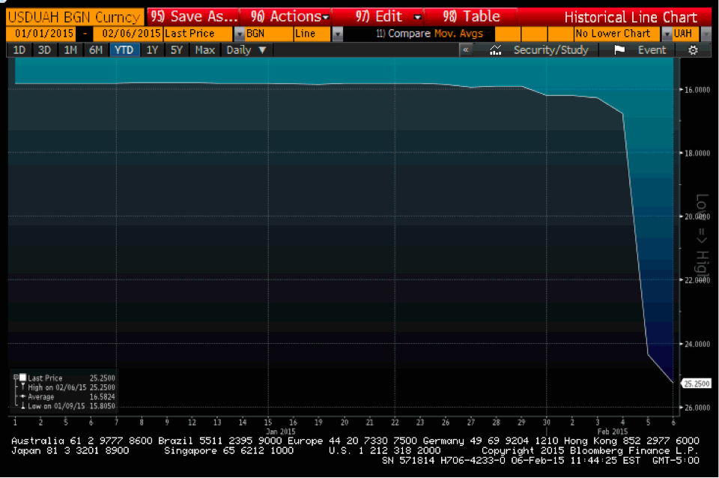Select the 1Y range tab

tap(152, 50)
